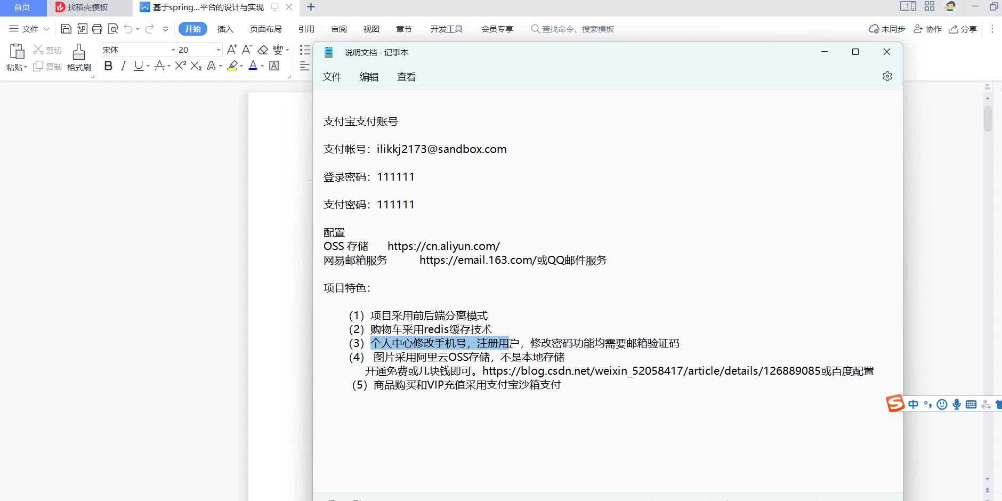1002x501 pixels.
Task: Open the 审阅 ribbon tab
Action: (x=339, y=29)
